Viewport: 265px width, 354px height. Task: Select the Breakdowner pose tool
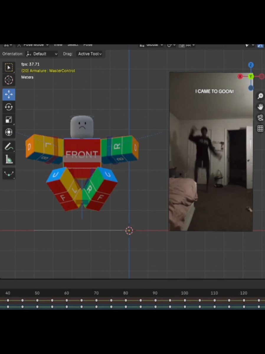9,174
